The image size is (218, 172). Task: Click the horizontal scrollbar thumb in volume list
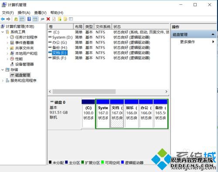[x=84, y=91]
